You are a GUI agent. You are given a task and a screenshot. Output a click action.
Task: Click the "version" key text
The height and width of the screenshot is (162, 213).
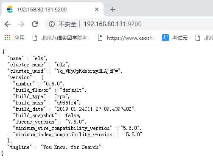[x=20, y=77]
